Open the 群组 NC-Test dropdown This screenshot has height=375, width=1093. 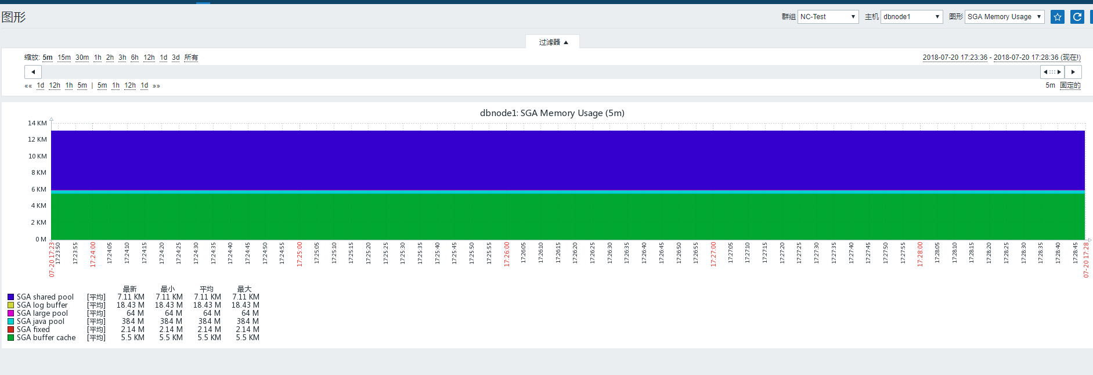827,17
